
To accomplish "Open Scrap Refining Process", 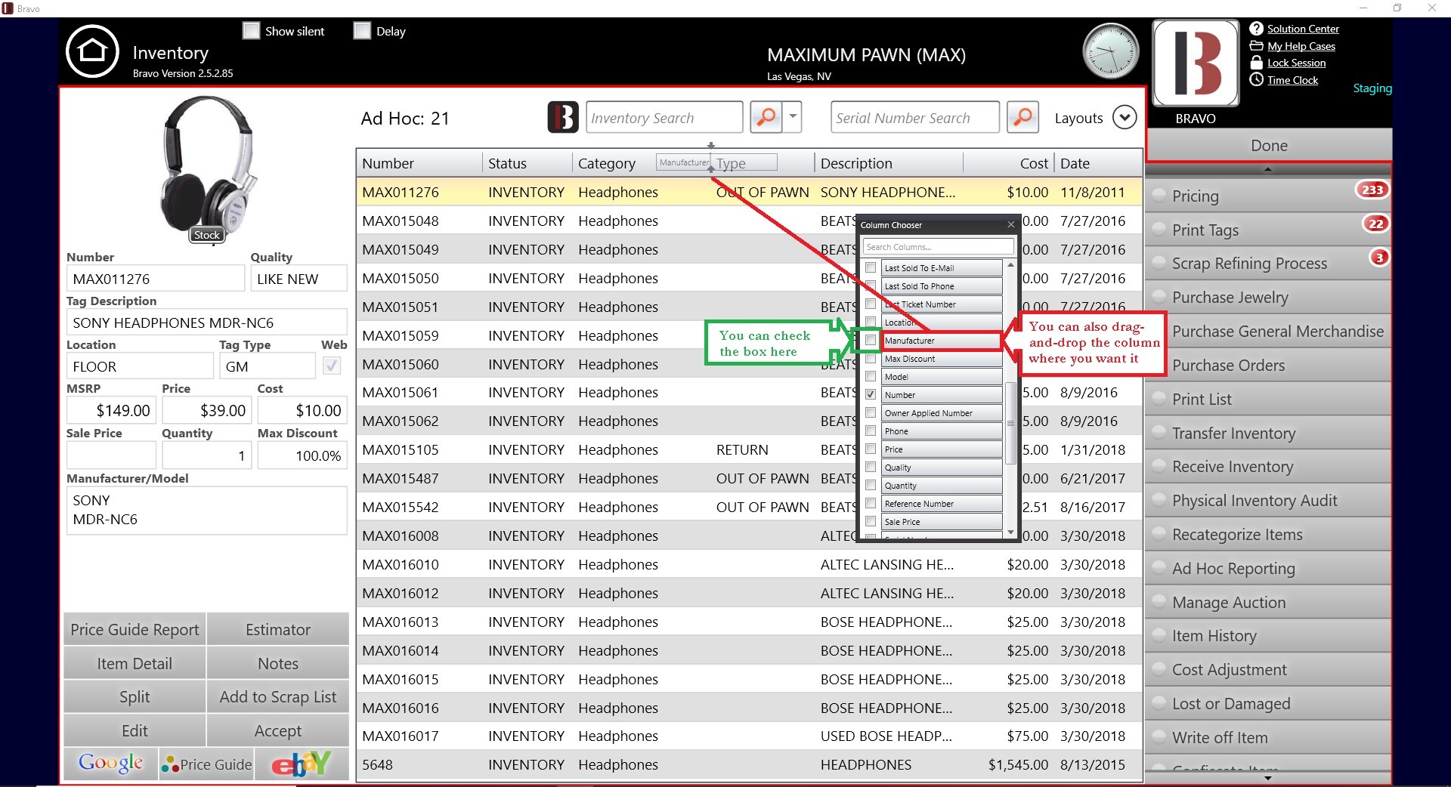I will (1268, 264).
